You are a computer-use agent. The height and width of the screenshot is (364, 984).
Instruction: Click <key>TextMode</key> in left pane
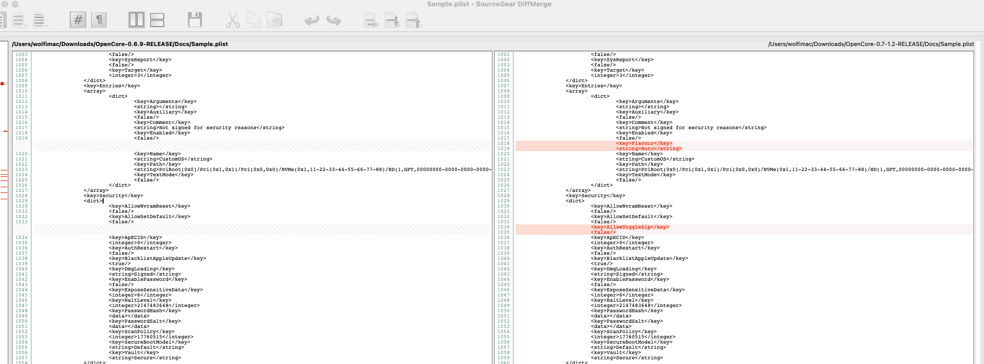point(163,175)
